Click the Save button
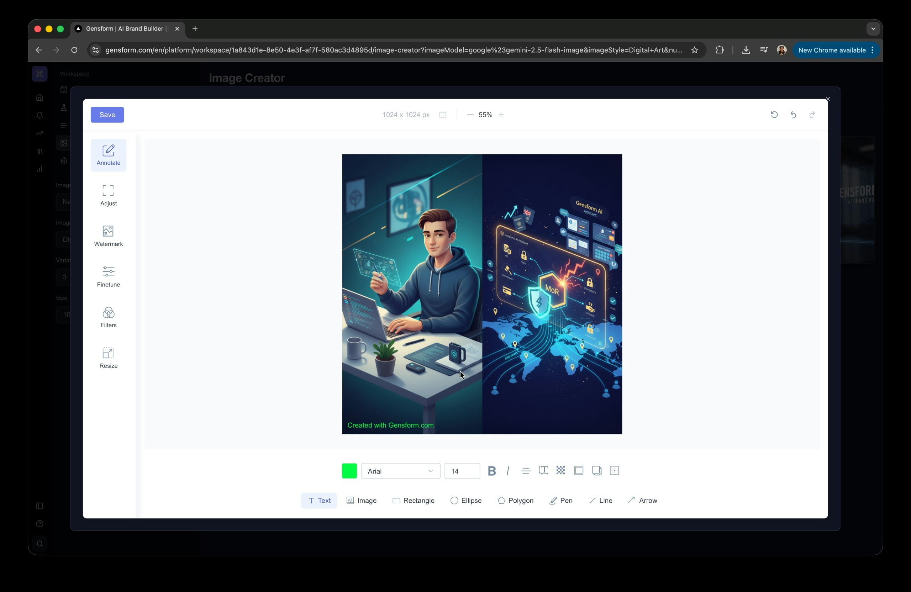911x592 pixels. click(107, 115)
